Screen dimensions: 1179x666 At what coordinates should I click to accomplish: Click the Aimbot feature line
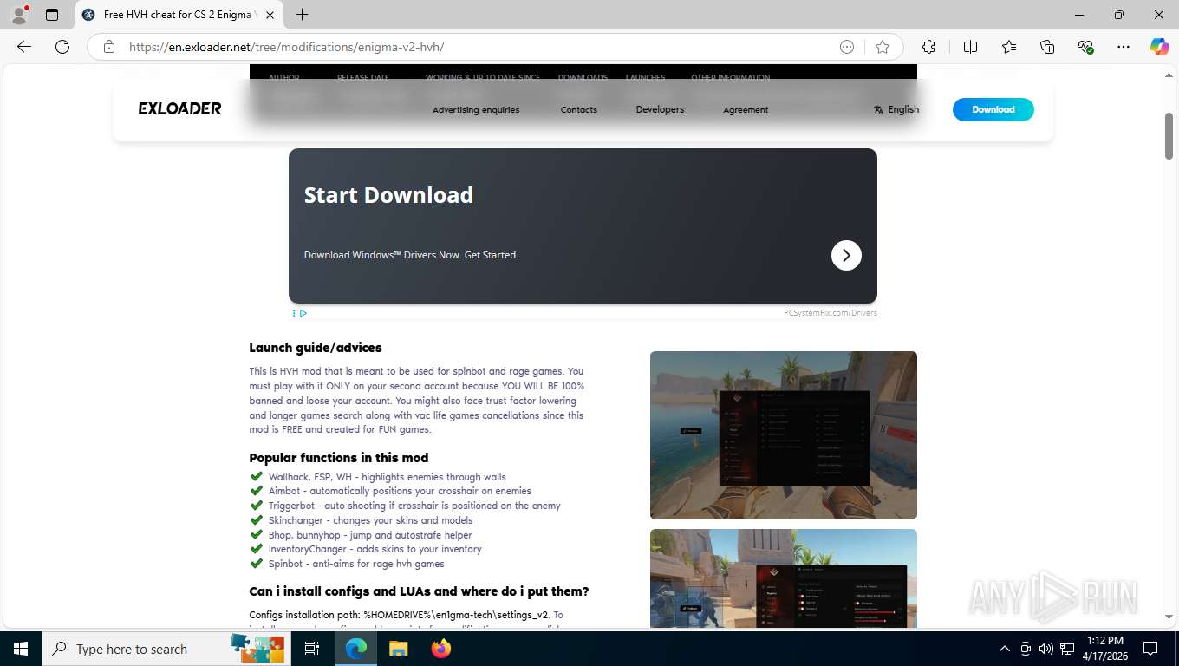pyautogui.click(x=400, y=491)
